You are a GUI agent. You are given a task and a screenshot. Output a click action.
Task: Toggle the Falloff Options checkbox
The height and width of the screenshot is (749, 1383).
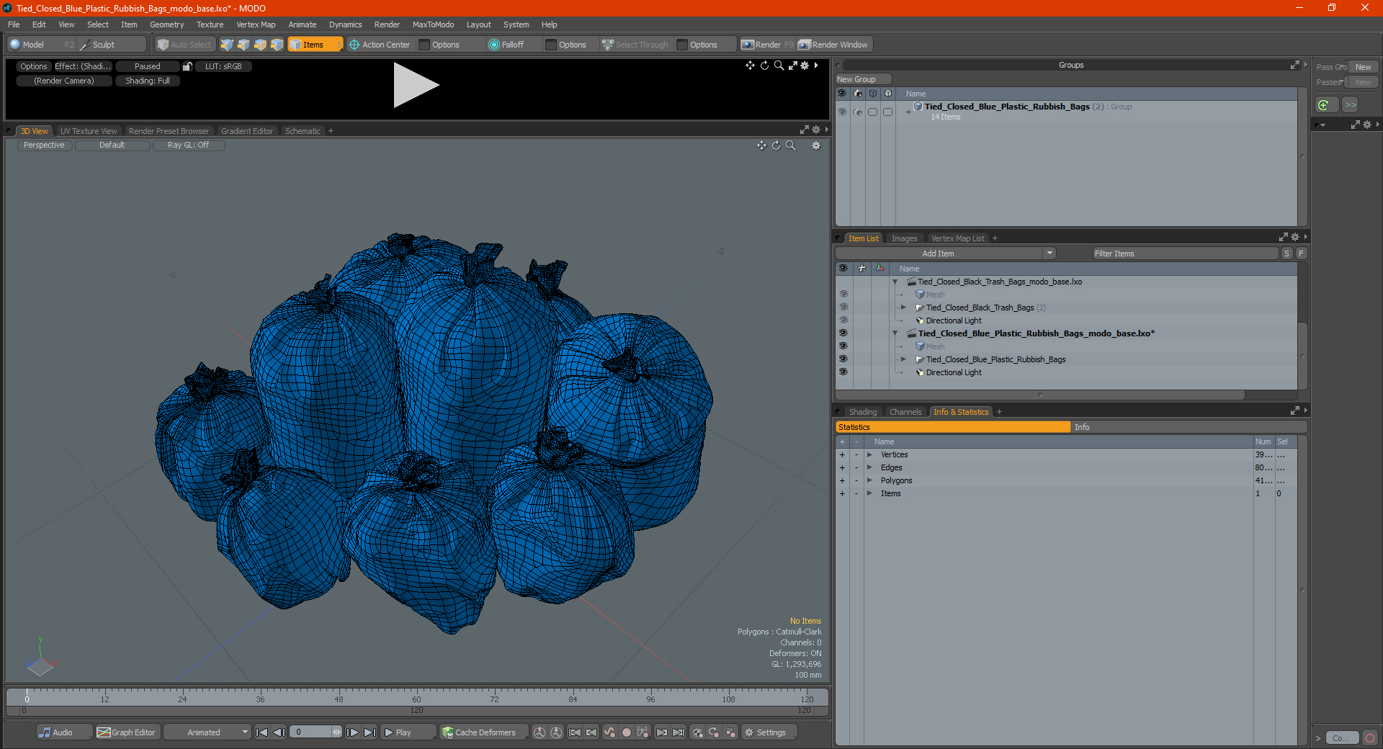click(x=551, y=45)
